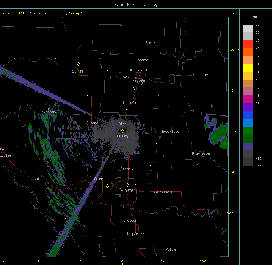Click the Okotoks town label
Screen dimensions: 272x265
tap(130, 220)
